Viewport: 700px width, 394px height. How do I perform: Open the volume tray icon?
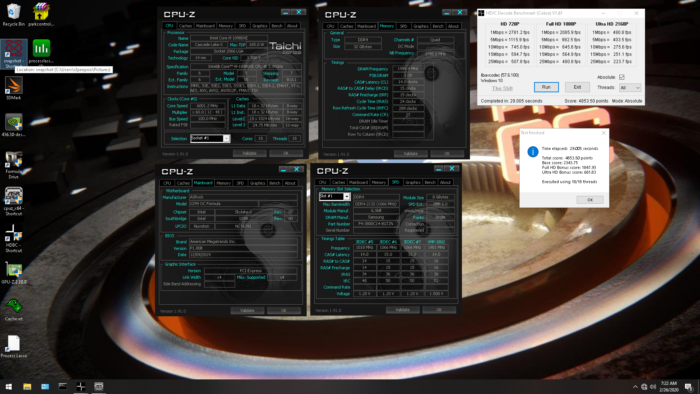point(653,387)
